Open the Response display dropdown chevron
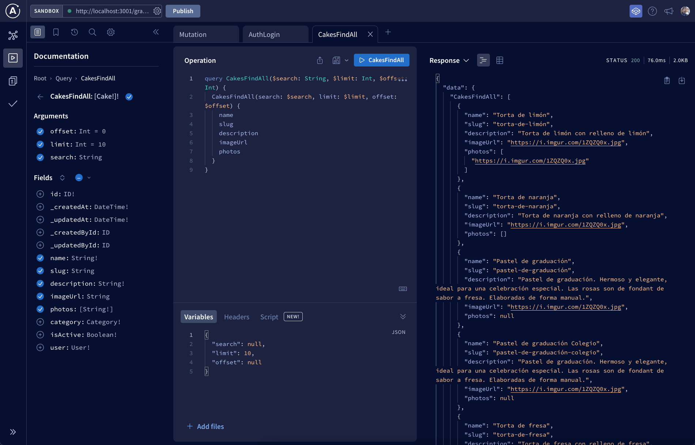This screenshot has width=695, height=445. coord(467,60)
